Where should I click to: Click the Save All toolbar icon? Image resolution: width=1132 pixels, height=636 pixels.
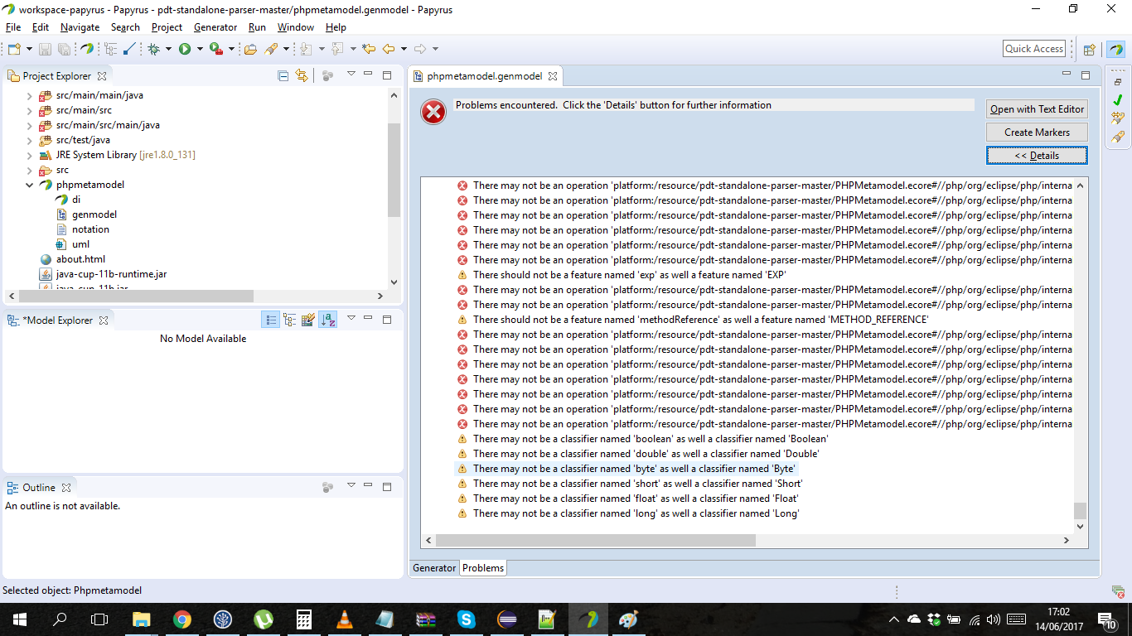[x=64, y=49]
